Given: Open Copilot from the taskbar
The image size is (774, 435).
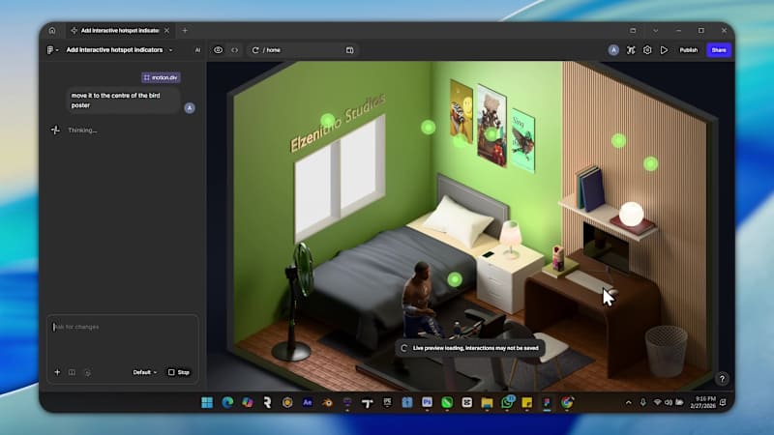Looking at the screenshot, I should point(248,402).
